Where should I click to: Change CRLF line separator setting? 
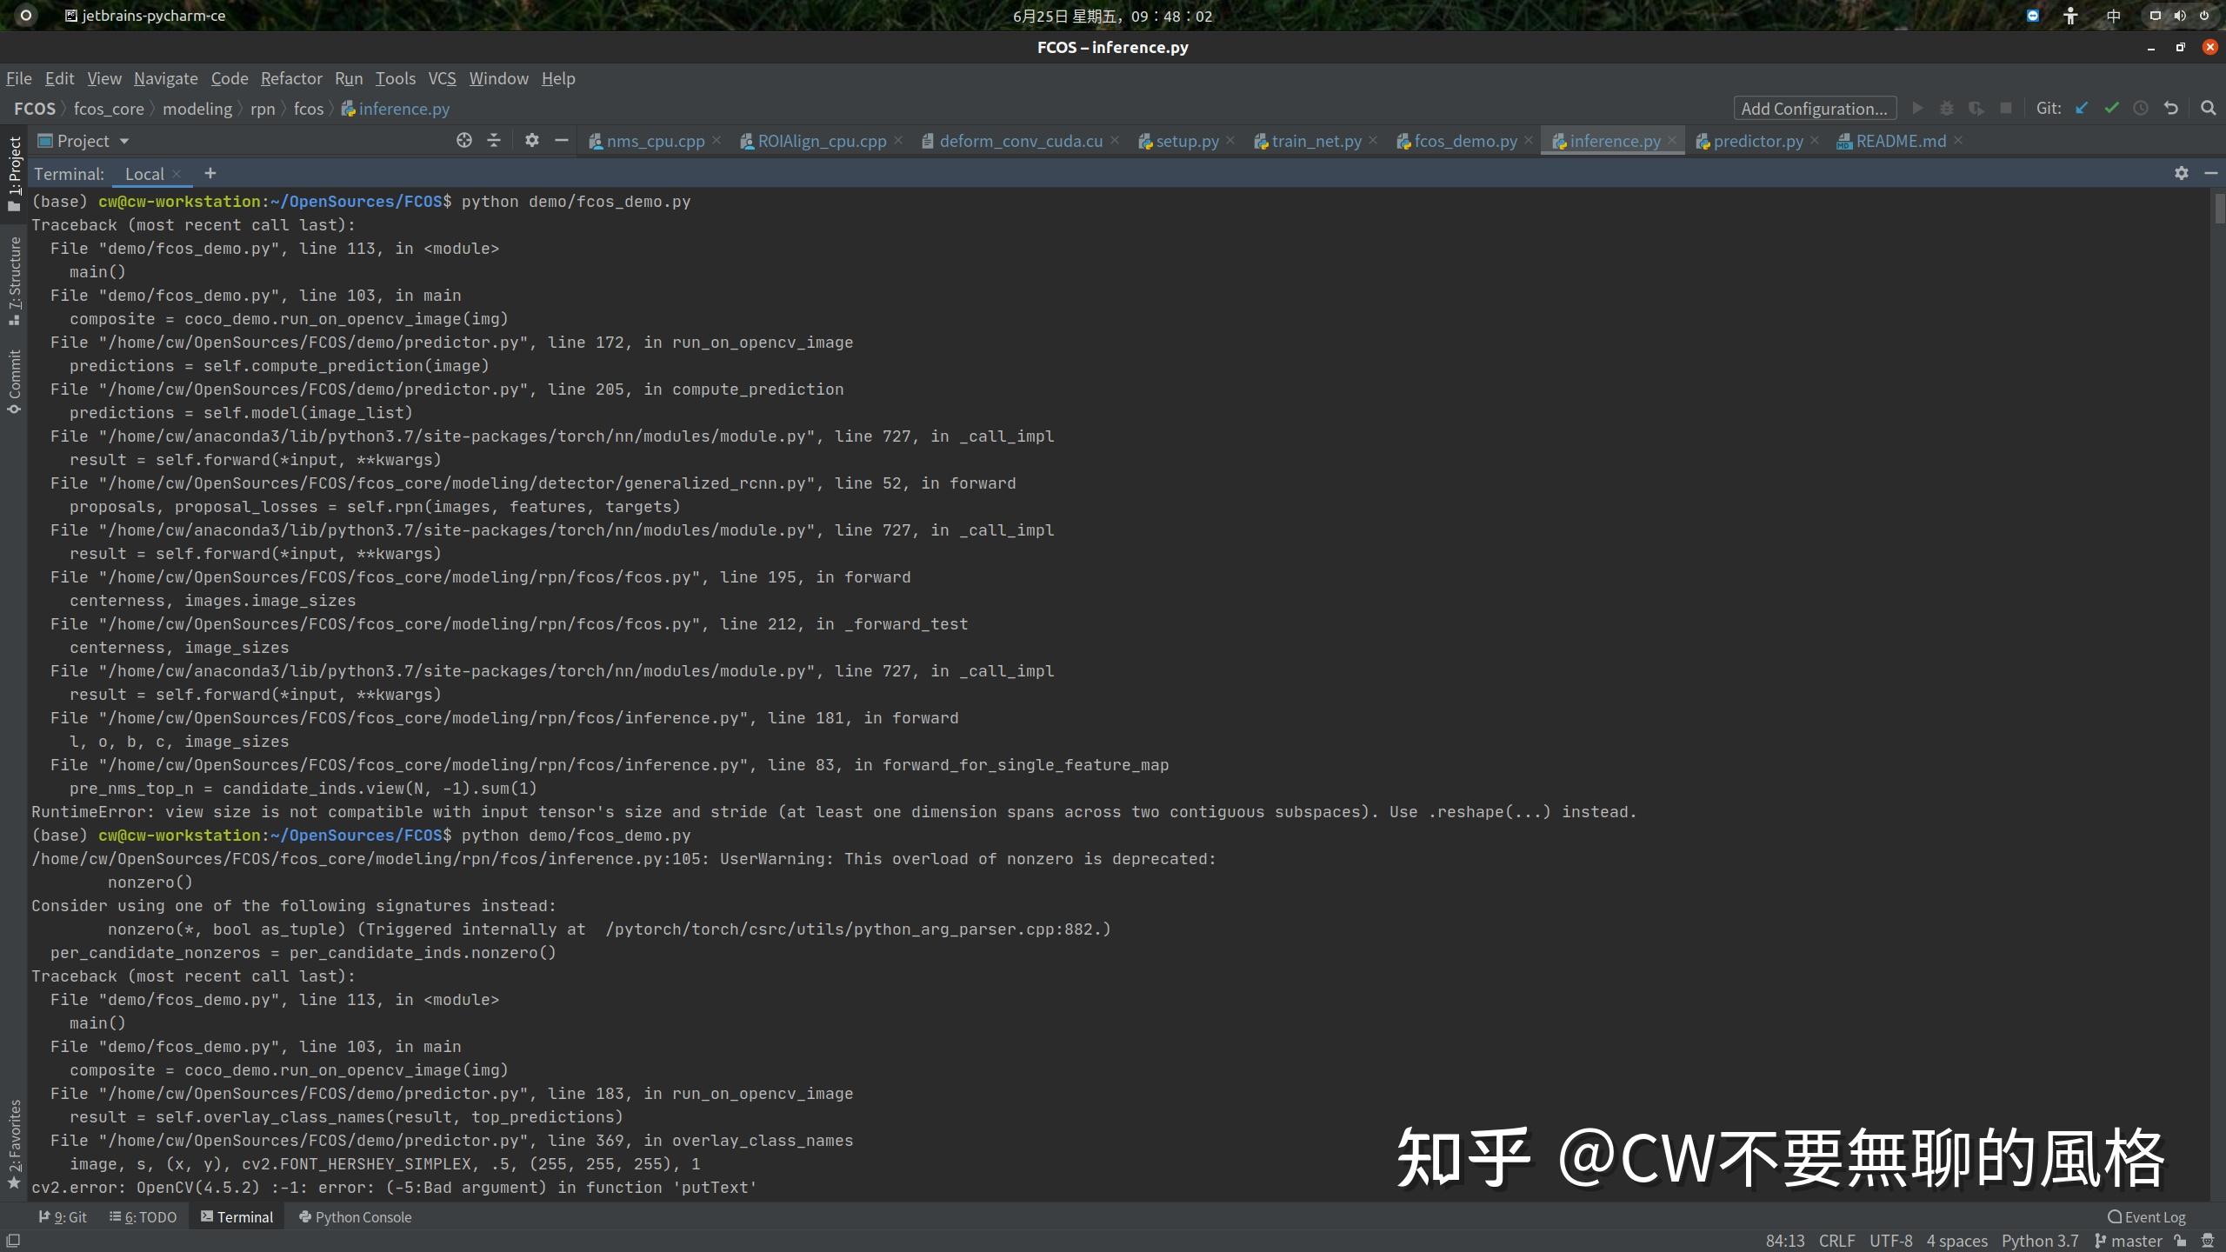pos(1836,1241)
